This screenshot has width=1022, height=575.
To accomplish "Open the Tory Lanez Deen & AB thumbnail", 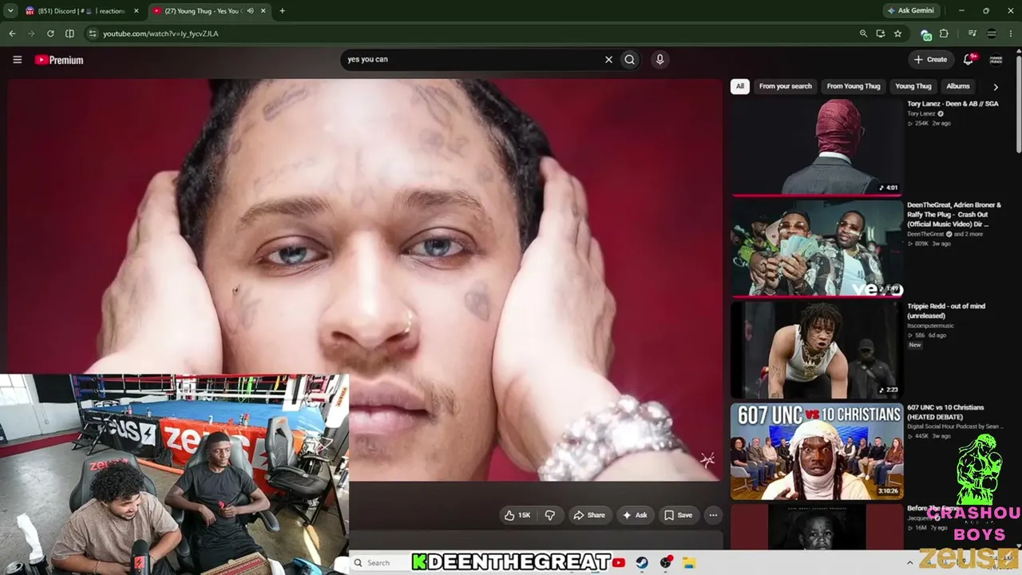I will [x=817, y=147].
